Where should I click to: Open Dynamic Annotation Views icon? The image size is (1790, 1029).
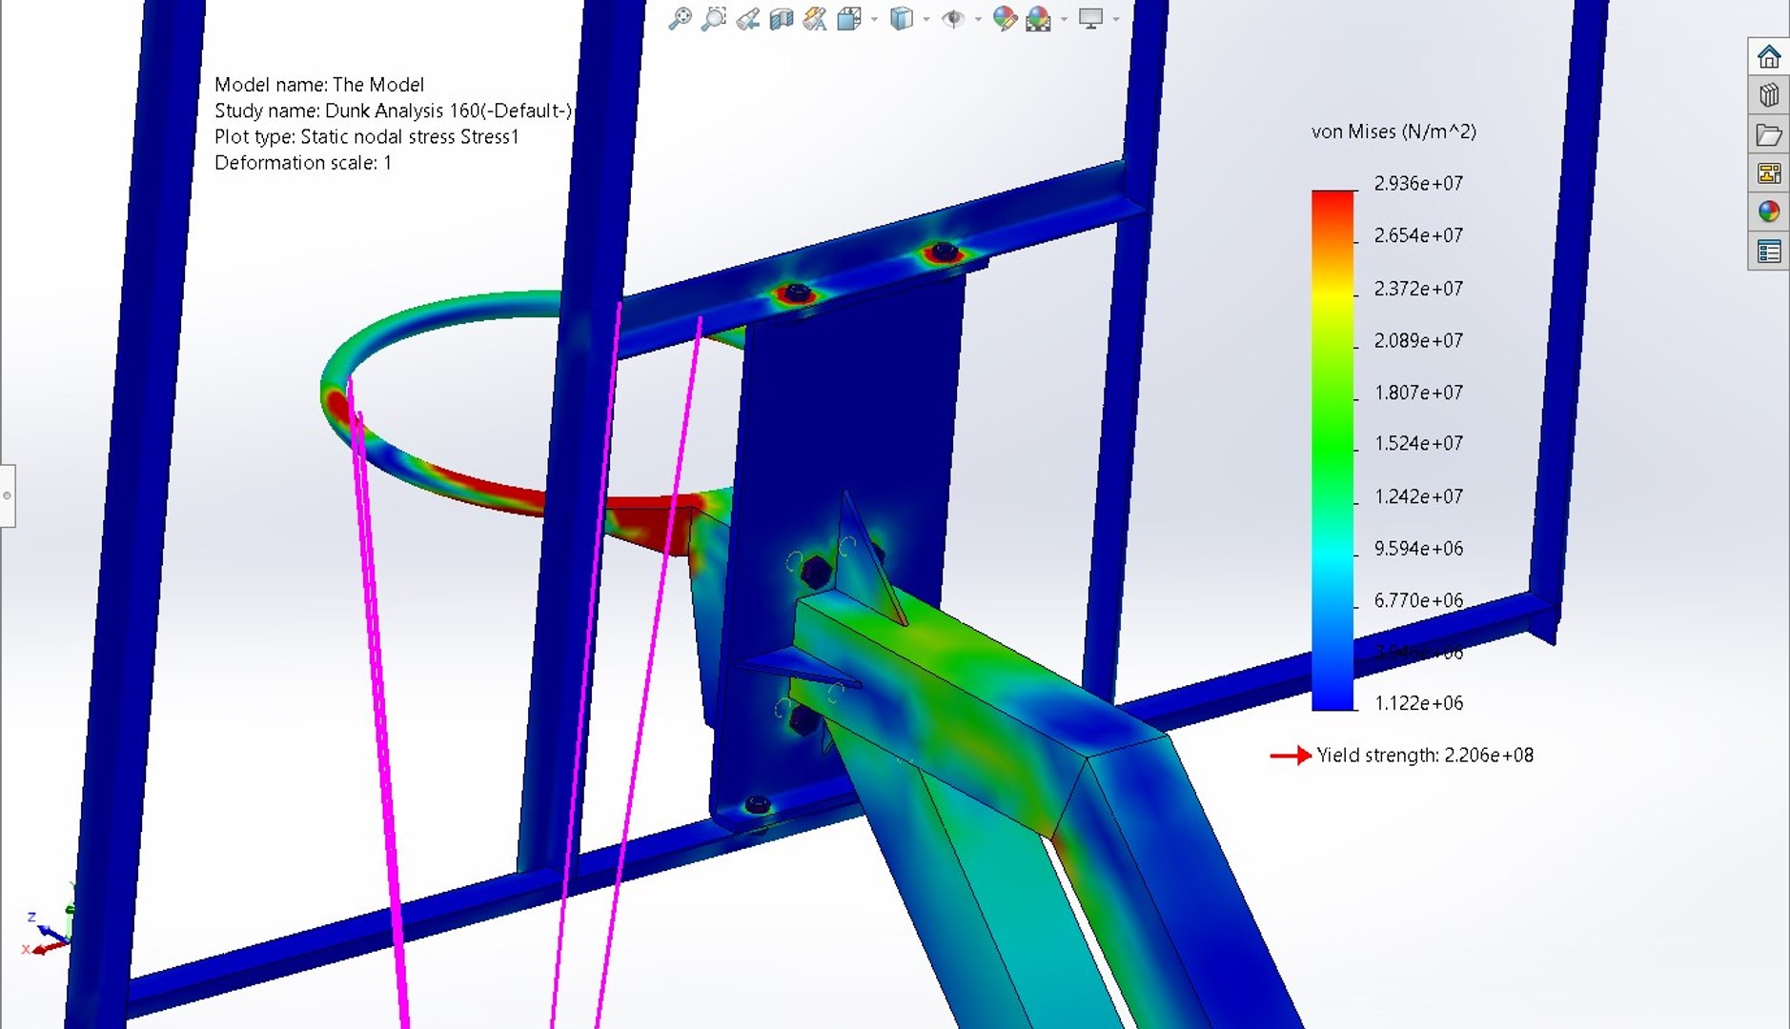click(x=815, y=18)
